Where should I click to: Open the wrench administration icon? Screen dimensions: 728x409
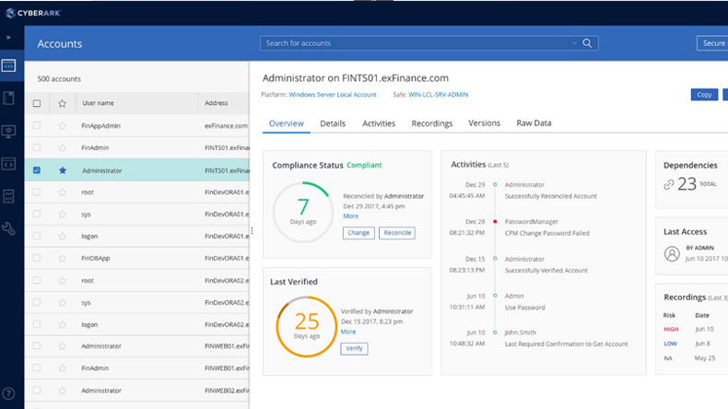click(8, 228)
